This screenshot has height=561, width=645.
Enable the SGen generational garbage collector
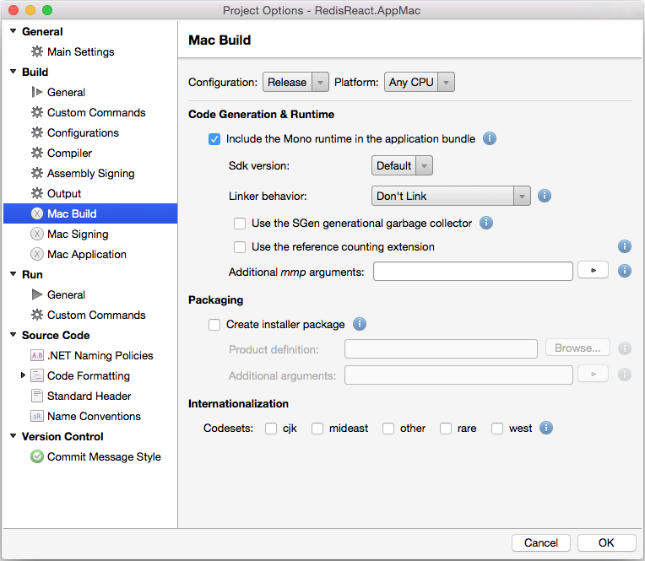coord(240,224)
